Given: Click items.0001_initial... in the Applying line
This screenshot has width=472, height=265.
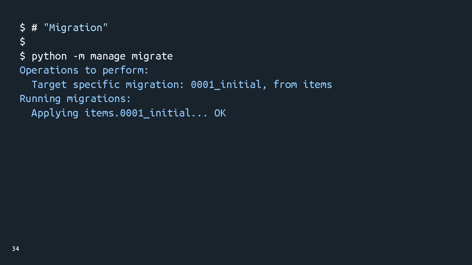Looking at the screenshot, I should coord(146,113).
